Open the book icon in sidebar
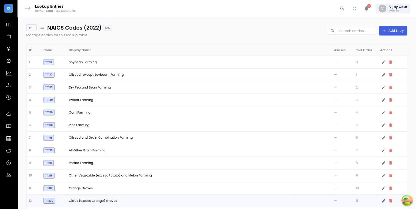 (x=9, y=25)
